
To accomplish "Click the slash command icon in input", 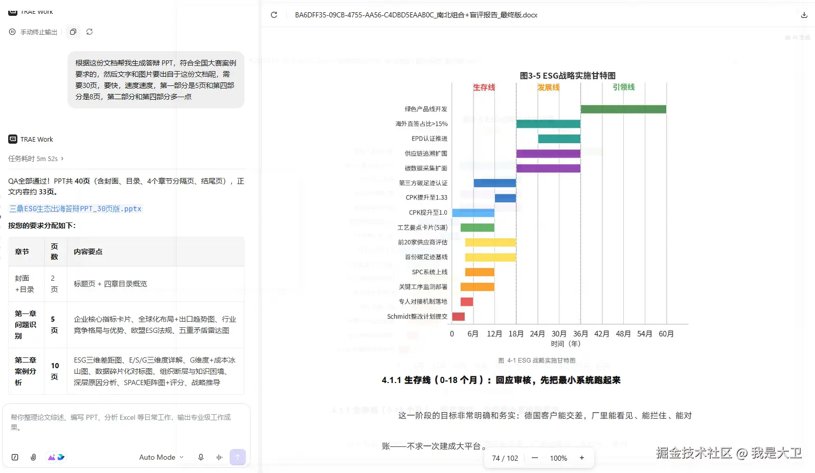I will 15,457.
